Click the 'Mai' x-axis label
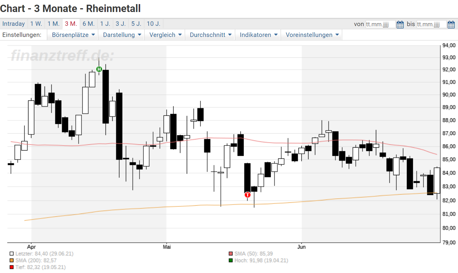The height and width of the screenshot is (273, 458). pyautogui.click(x=167, y=247)
